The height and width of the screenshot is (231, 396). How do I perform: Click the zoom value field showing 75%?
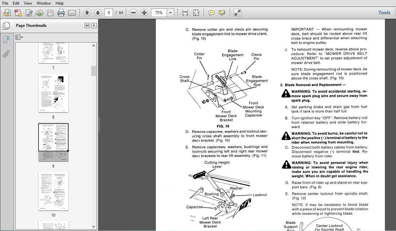[x=159, y=13]
